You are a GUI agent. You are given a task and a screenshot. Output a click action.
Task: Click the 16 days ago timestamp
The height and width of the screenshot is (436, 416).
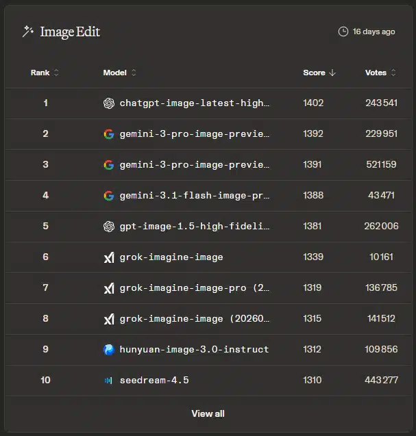[374, 31]
